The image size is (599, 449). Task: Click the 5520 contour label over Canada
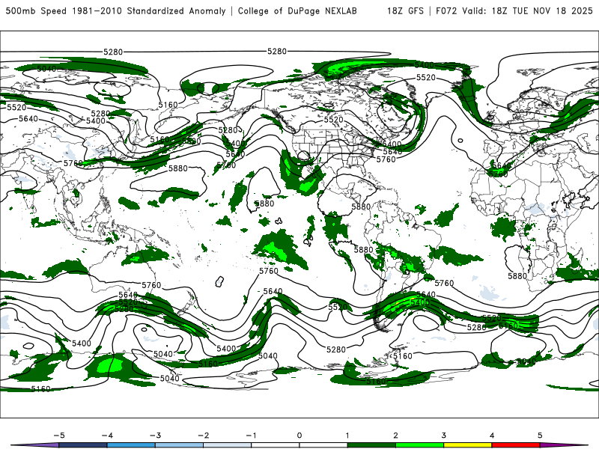pyautogui.click(x=333, y=120)
